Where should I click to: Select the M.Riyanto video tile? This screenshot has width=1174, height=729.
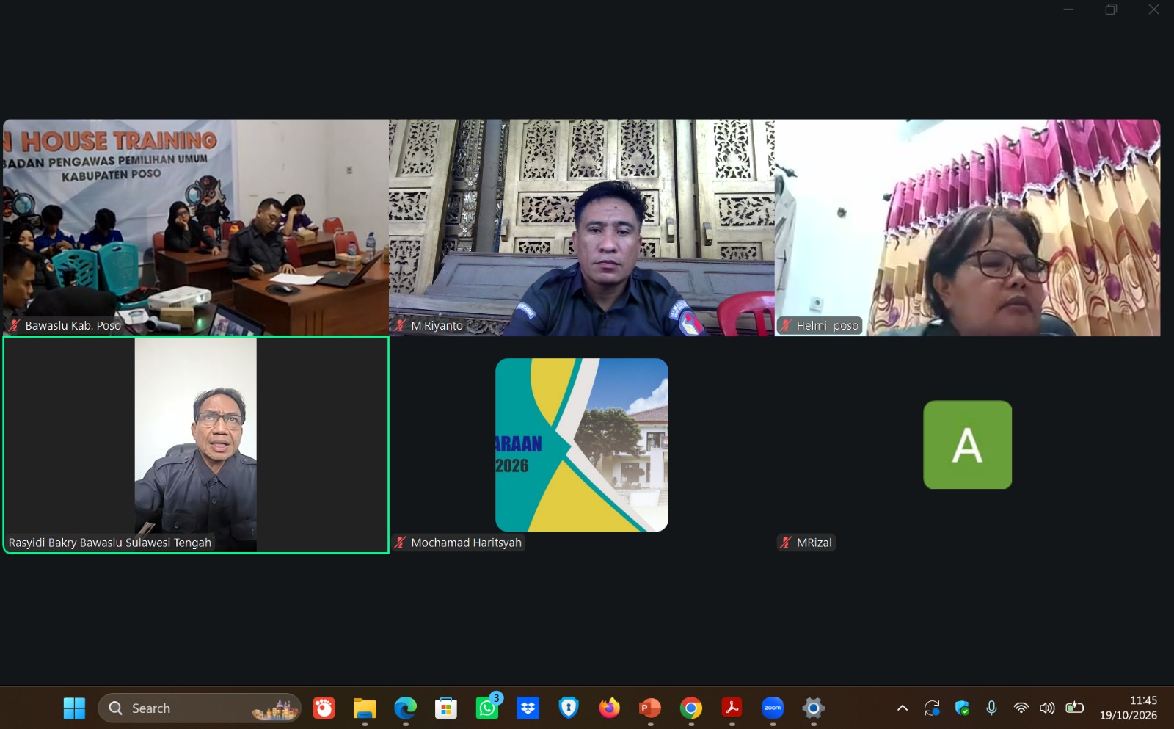582,228
